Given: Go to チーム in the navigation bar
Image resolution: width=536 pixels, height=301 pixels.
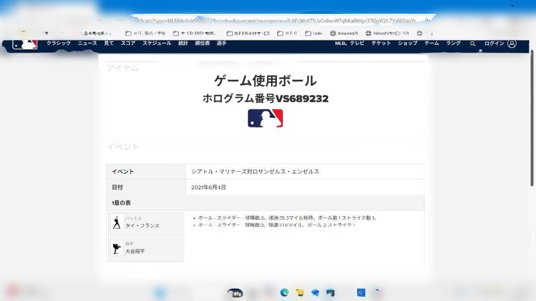Looking at the screenshot, I should click(432, 43).
